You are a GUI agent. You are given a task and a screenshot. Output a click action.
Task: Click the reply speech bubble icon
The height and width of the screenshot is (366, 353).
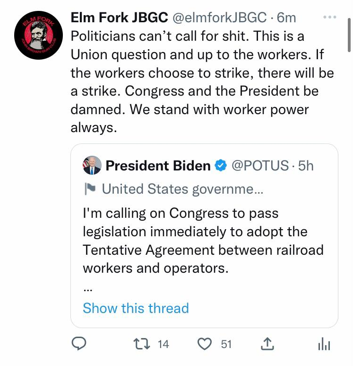pos(78,344)
